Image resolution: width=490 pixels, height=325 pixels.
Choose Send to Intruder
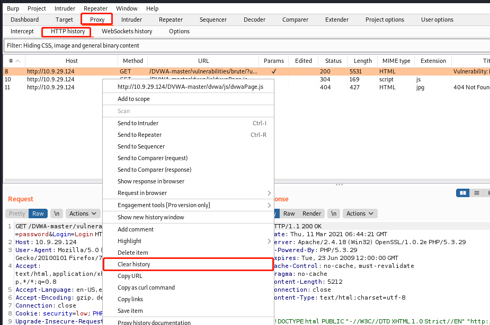tap(189, 123)
